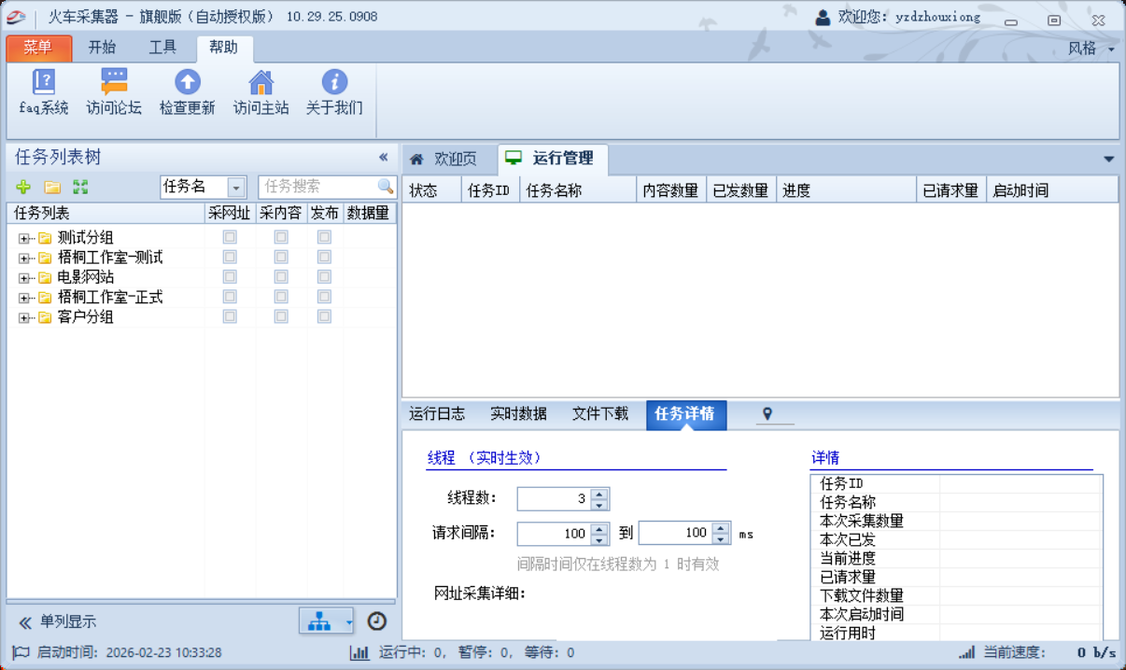Toggle 采内容 checkbox for 电影网站
1126x670 pixels.
(280, 277)
